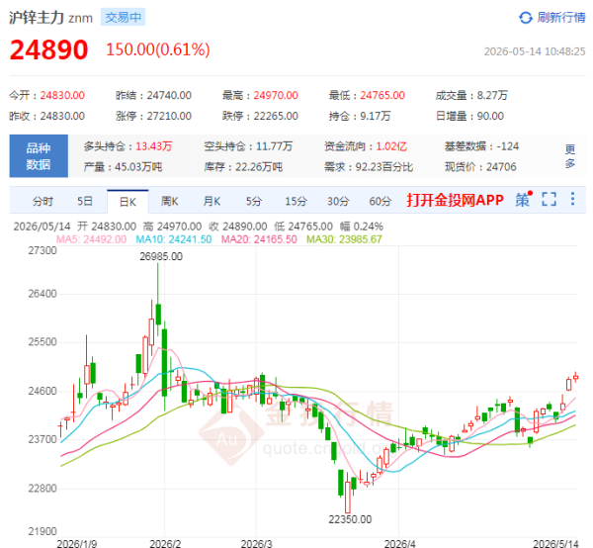The width and height of the screenshot is (593, 548).
Task: Click the 持仓 value 9.17万
Action: 376,116
